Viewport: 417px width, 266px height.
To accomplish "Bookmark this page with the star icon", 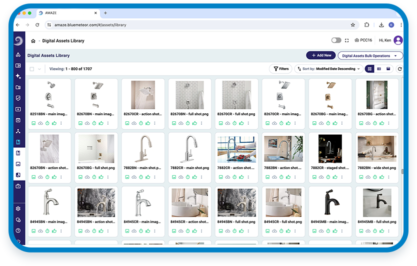I will click(352, 25).
